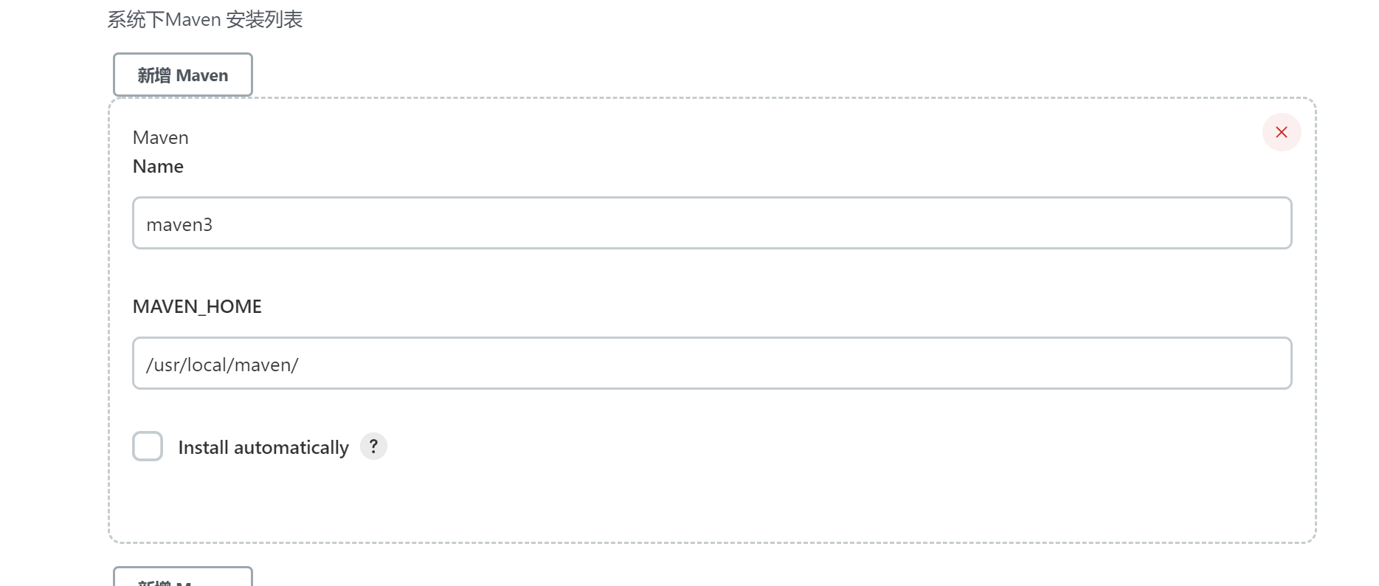Click the 系统下Maven 安装列表 section title

coord(205,19)
